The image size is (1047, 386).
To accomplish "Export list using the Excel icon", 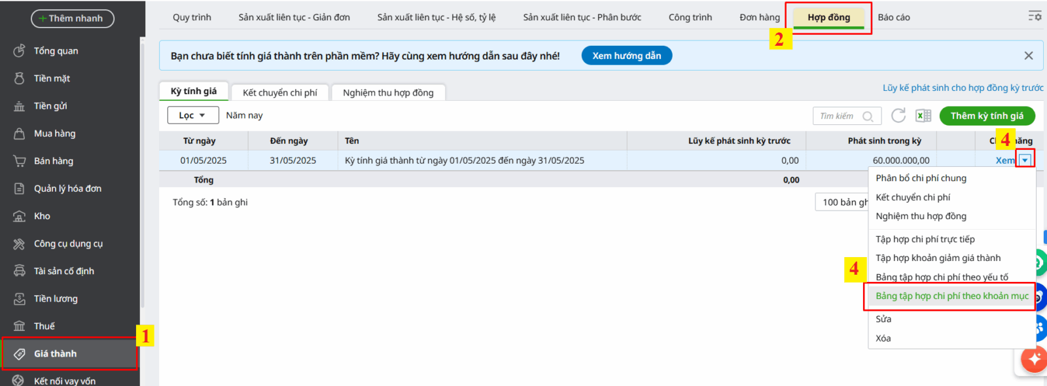I will pyautogui.click(x=923, y=116).
